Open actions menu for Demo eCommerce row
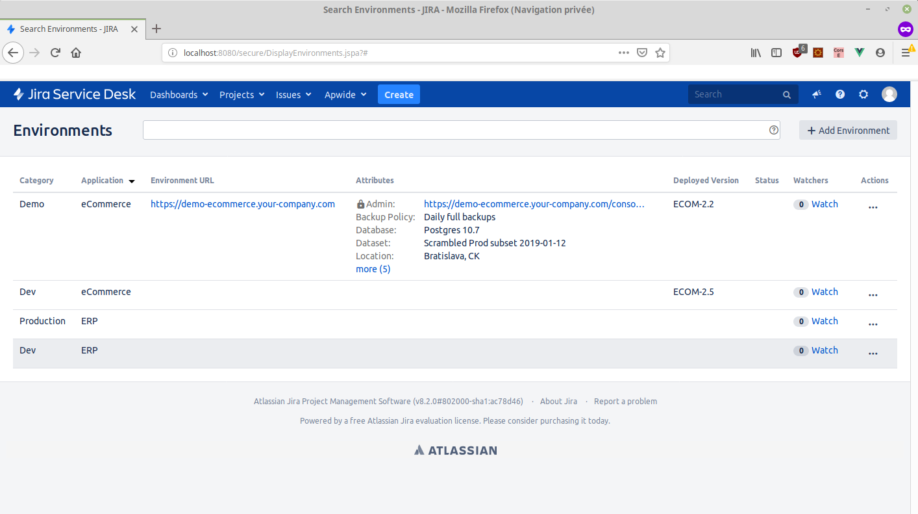This screenshot has height=514, width=918. pyautogui.click(x=873, y=207)
